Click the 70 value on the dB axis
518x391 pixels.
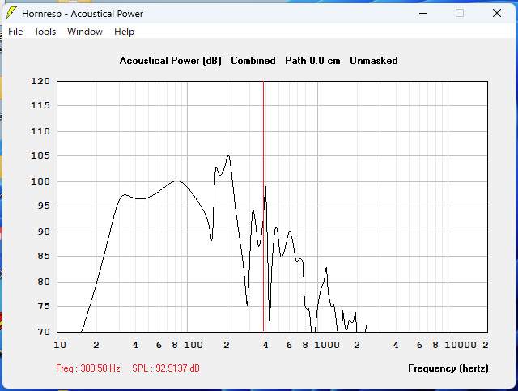click(x=44, y=332)
